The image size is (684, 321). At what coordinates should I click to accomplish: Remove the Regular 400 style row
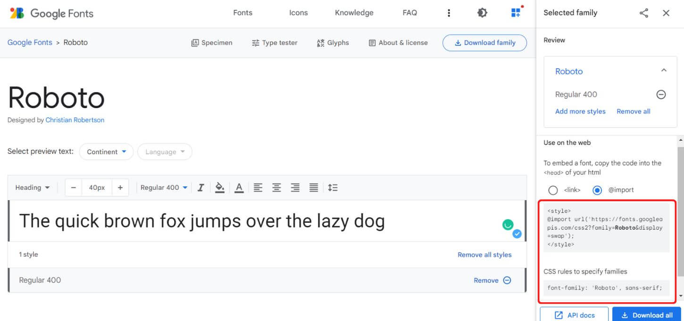point(492,280)
